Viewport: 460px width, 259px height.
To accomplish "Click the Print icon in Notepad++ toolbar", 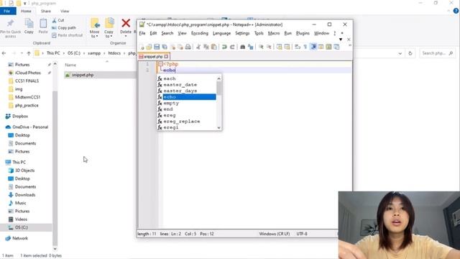I will point(188,47).
